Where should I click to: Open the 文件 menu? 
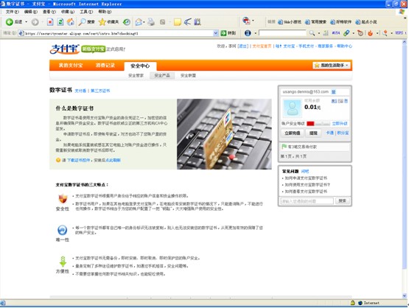point(13,12)
